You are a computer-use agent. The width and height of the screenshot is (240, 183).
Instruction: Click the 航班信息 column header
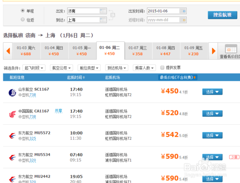pos(17,77)
